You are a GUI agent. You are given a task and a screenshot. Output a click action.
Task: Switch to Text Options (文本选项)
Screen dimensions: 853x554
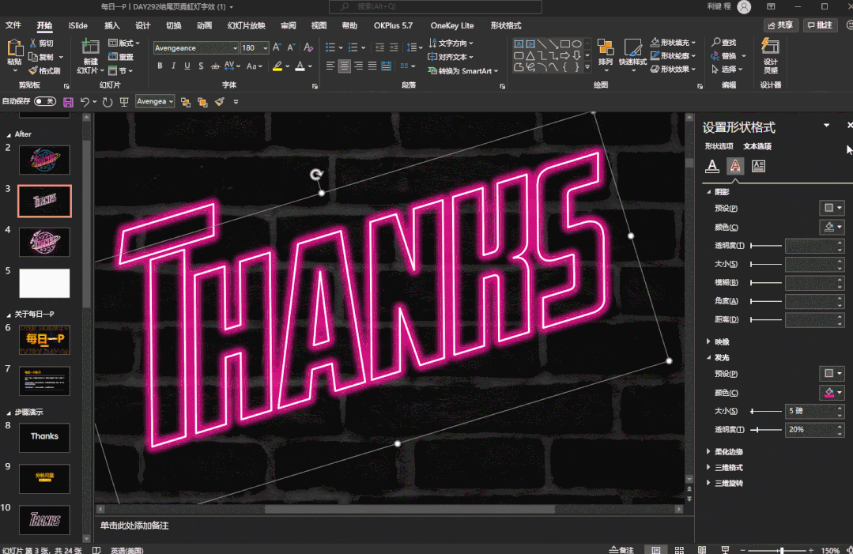[757, 146]
